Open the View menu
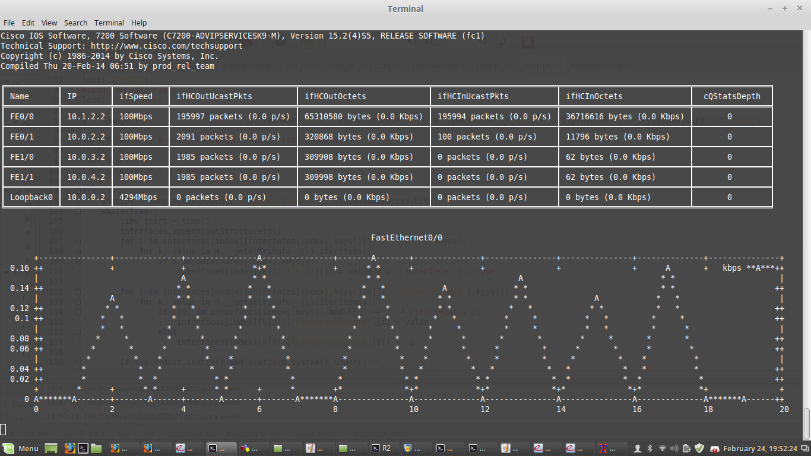 coord(49,23)
